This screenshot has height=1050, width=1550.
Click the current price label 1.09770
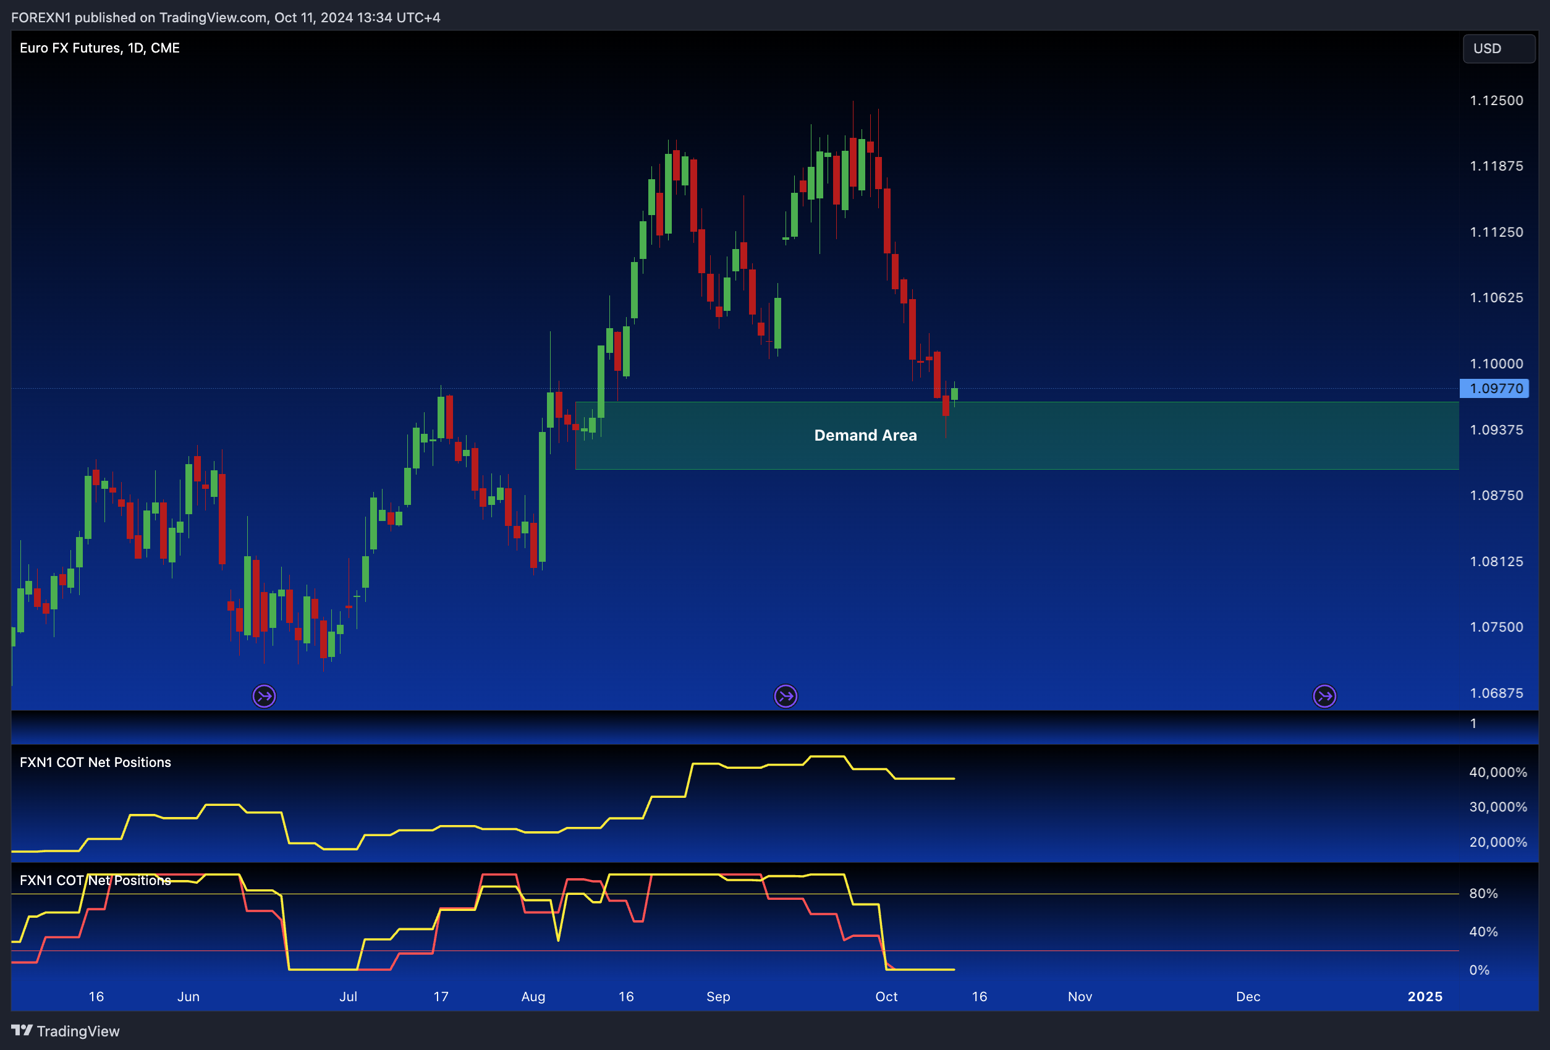[x=1494, y=388]
